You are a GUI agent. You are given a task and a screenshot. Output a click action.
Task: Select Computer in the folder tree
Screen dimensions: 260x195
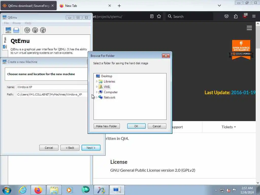click(x=111, y=92)
